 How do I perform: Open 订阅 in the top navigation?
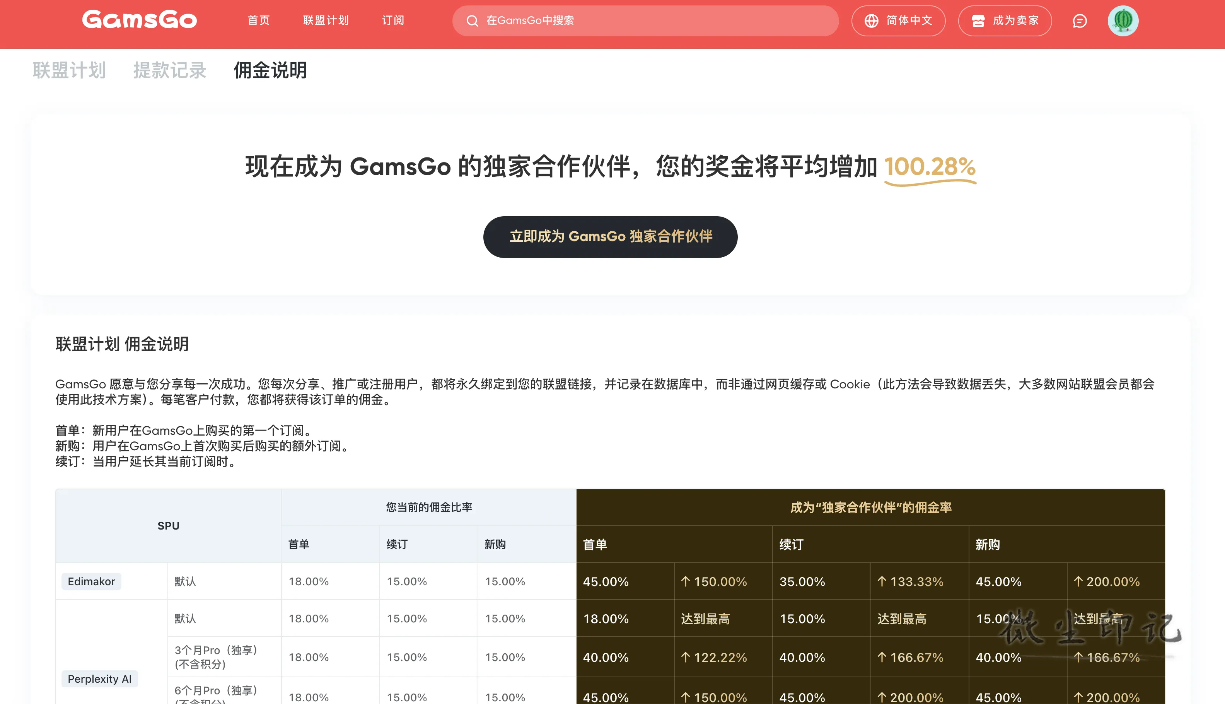pos(393,20)
